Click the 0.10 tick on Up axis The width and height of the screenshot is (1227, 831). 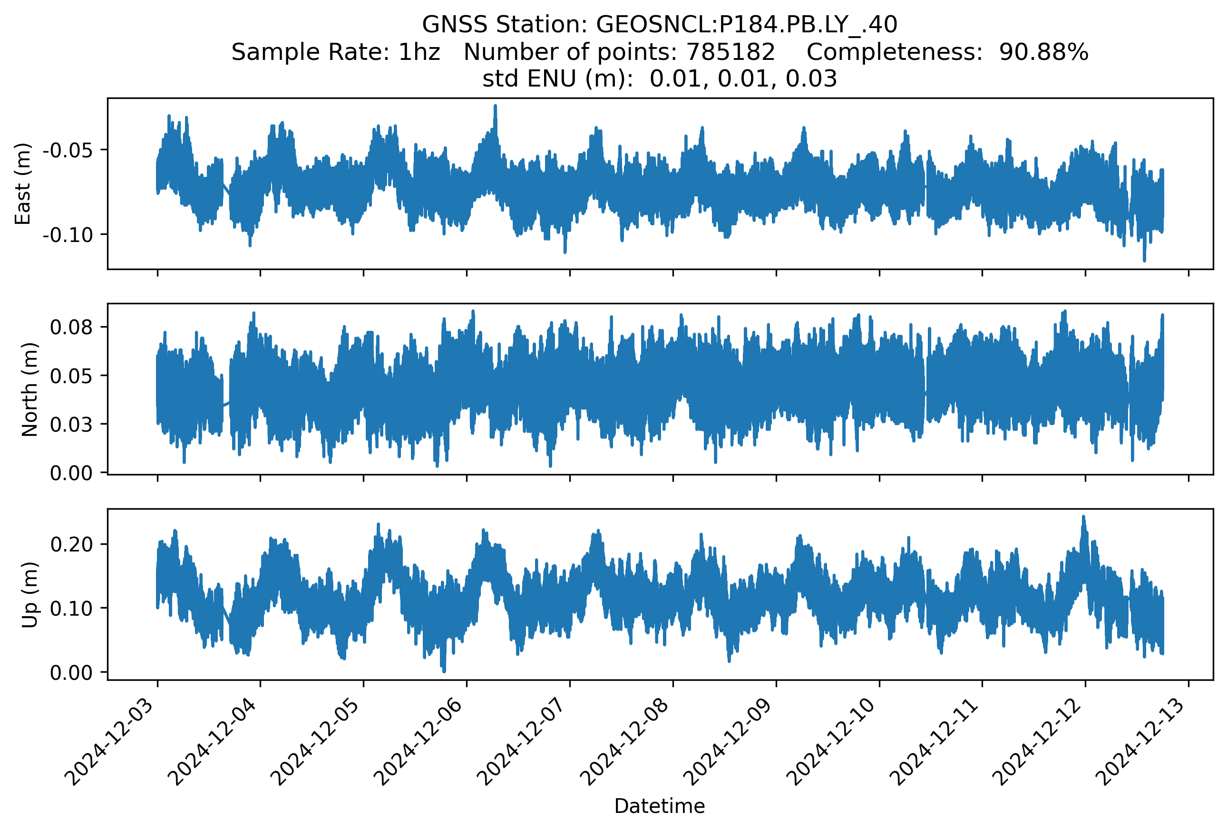[71, 609]
